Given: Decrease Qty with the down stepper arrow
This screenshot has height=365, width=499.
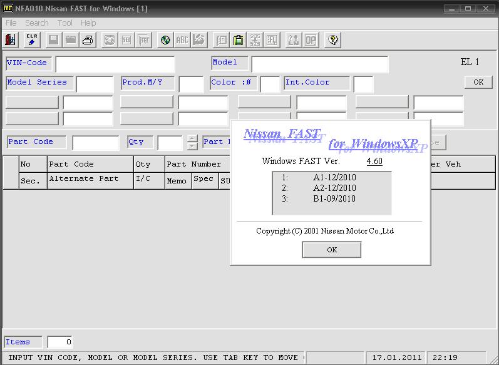Looking at the screenshot, I should click(192, 147).
